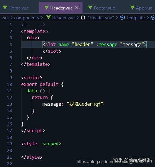
Task: Select the src breadcrumb segment
Action: tap(6, 18)
